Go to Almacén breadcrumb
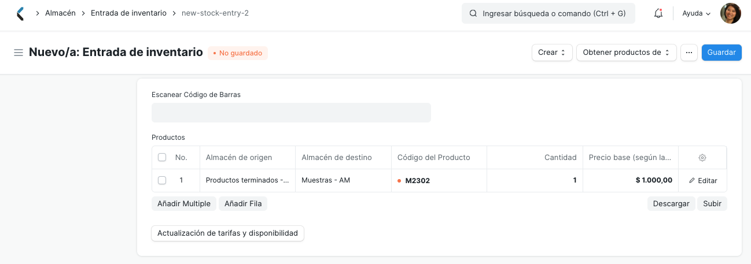 [x=60, y=13]
